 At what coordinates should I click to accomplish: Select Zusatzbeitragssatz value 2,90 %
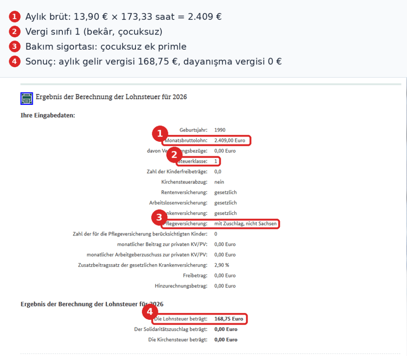pyautogui.click(x=222, y=265)
